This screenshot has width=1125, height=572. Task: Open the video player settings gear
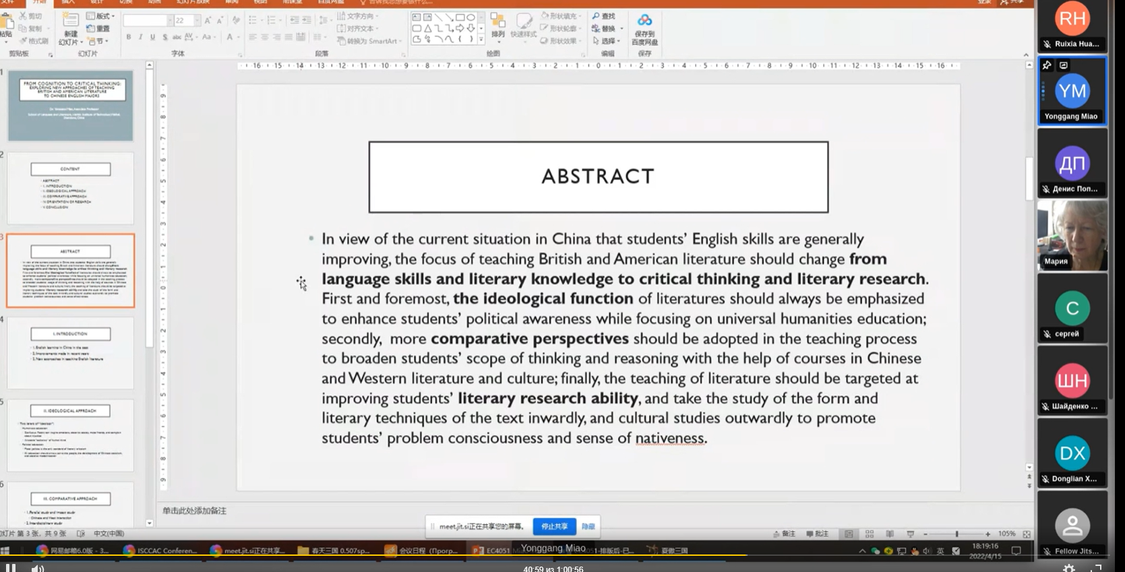coord(1069,568)
